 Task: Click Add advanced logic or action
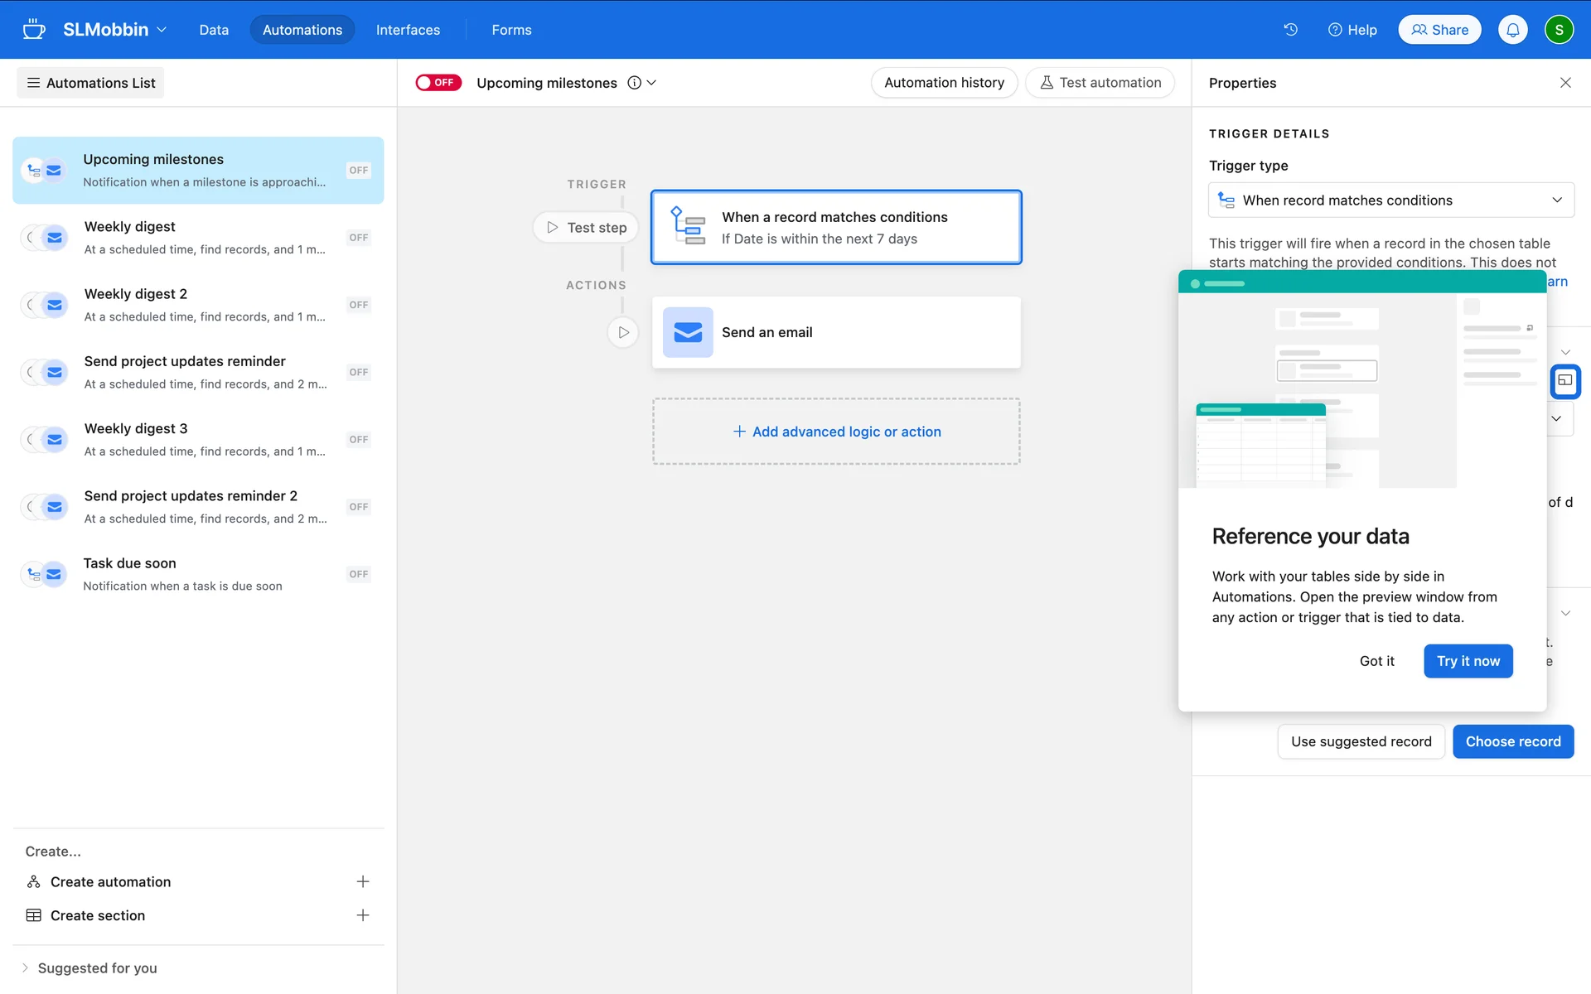click(836, 432)
